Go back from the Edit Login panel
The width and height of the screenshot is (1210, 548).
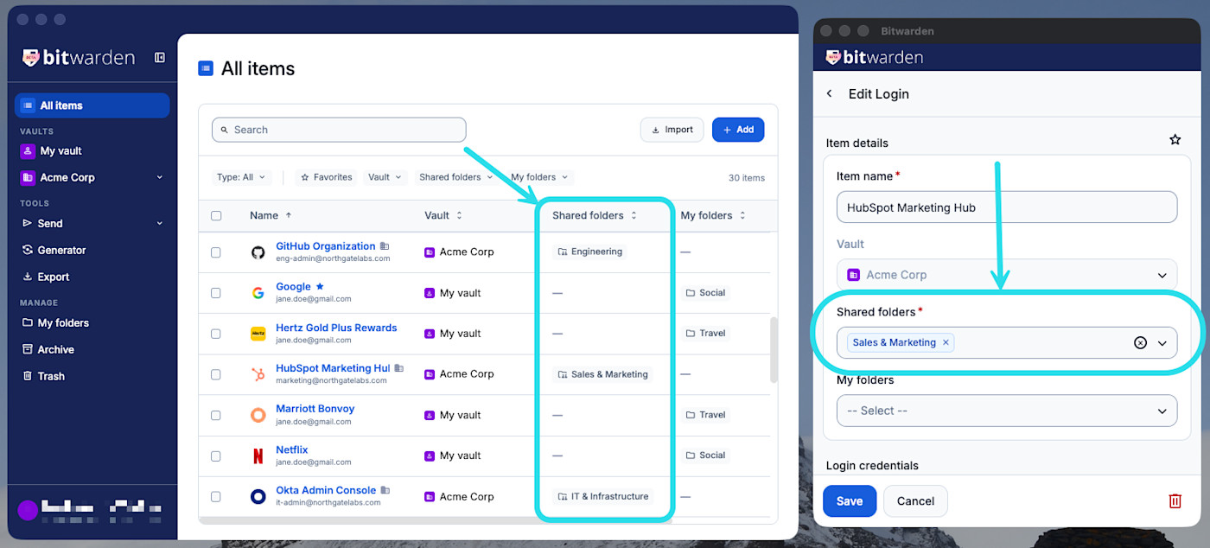click(830, 93)
